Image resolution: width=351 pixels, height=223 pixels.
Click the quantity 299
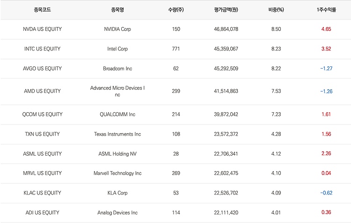pos(176,91)
